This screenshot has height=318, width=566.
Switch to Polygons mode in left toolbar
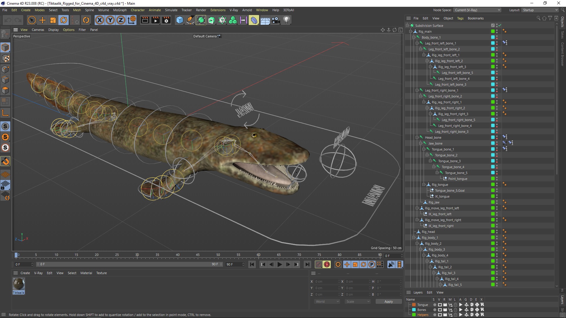[5, 90]
